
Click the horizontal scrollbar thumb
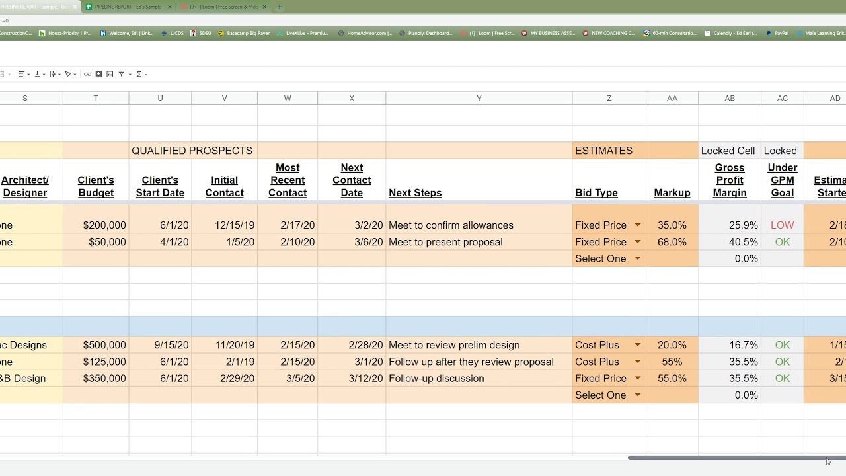(x=737, y=457)
